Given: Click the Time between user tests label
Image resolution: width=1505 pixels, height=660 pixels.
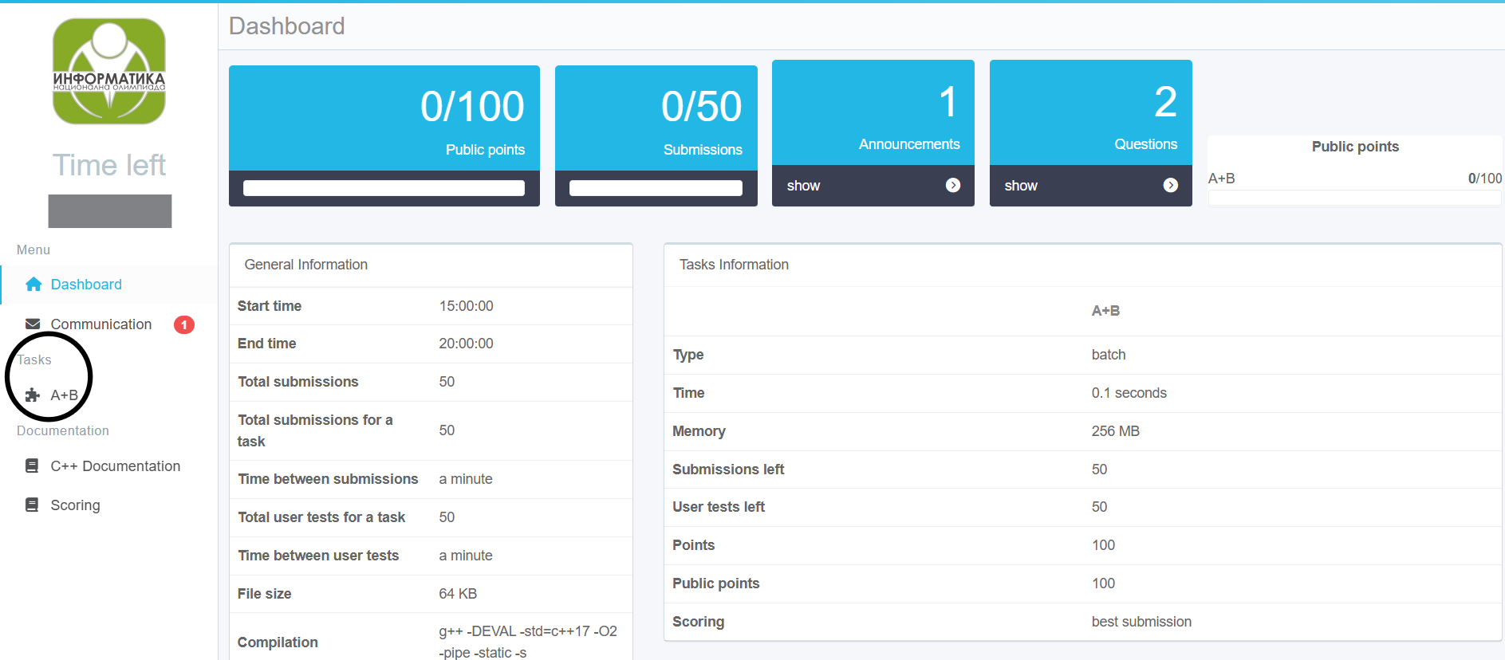Looking at the screenshot, I should [318, 556].
